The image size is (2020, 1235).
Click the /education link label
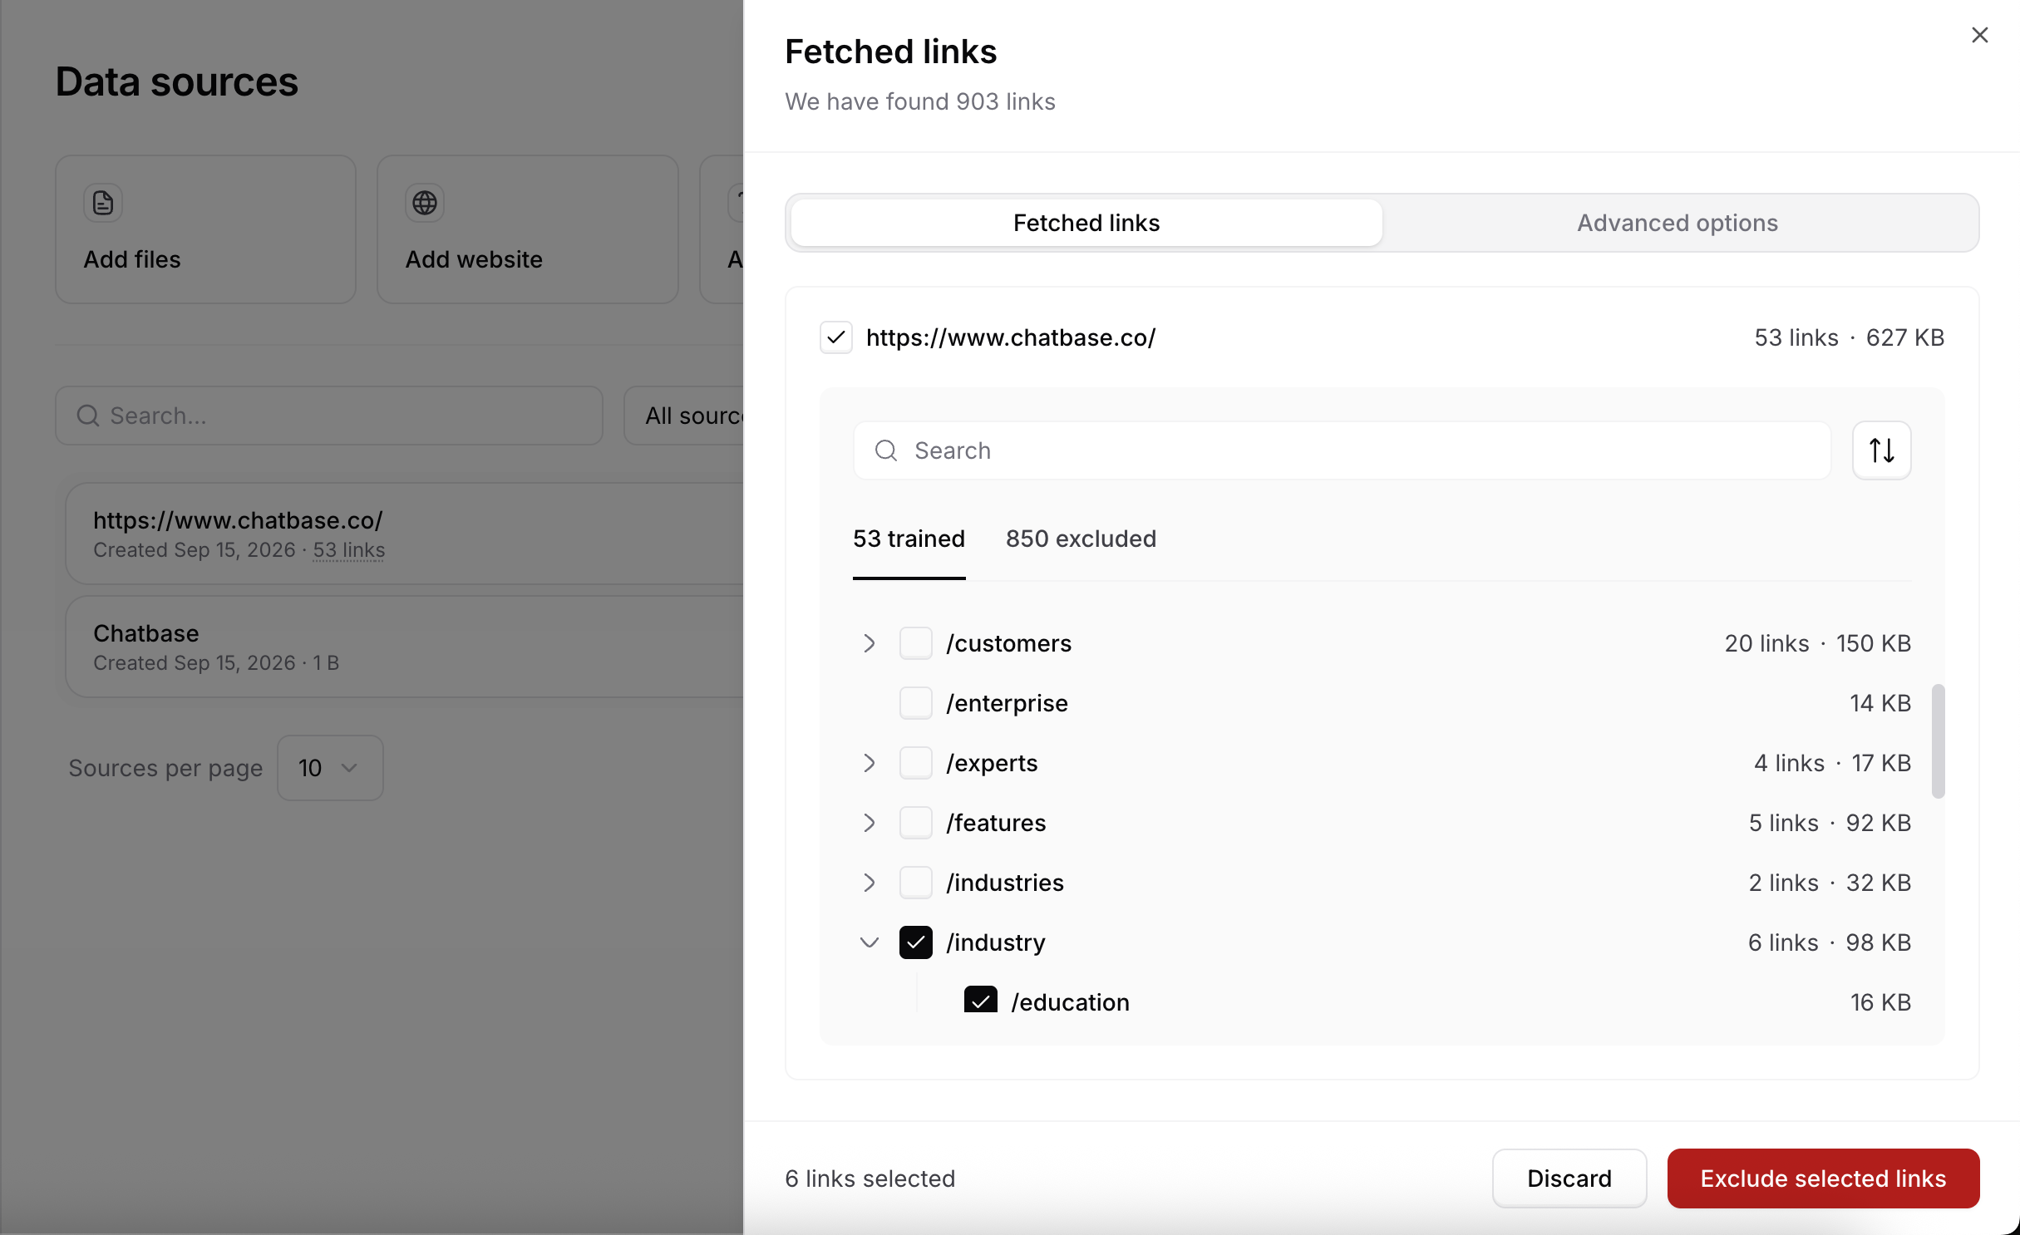(1070, 1002)
